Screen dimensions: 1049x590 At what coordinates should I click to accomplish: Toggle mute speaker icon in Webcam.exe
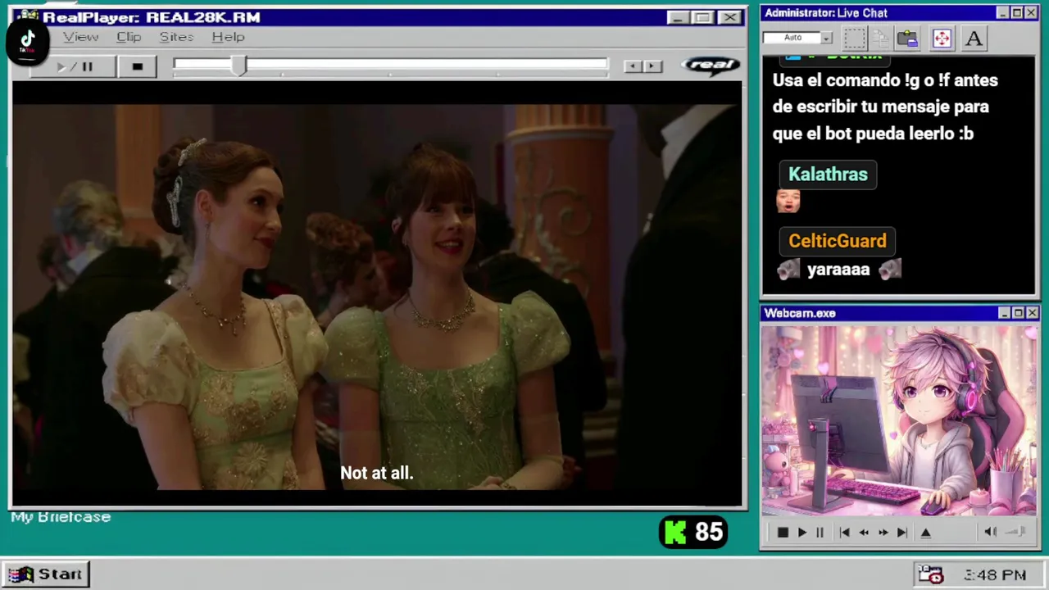[x=990, y=532]
